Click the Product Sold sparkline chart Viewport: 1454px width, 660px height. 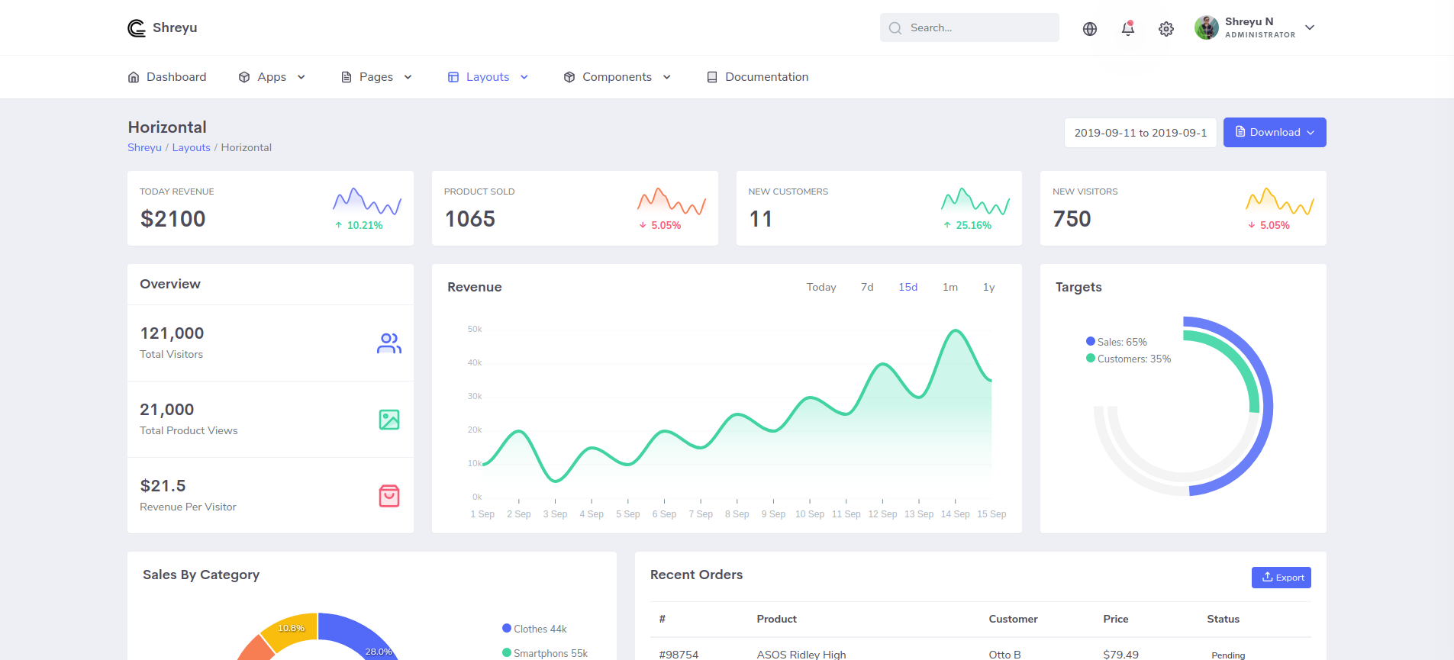click(x=672, y=201)
